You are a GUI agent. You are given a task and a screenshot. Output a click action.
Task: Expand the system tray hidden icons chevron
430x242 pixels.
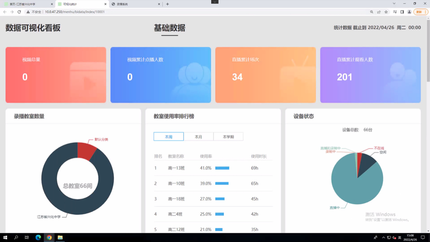tap(384, 237)
